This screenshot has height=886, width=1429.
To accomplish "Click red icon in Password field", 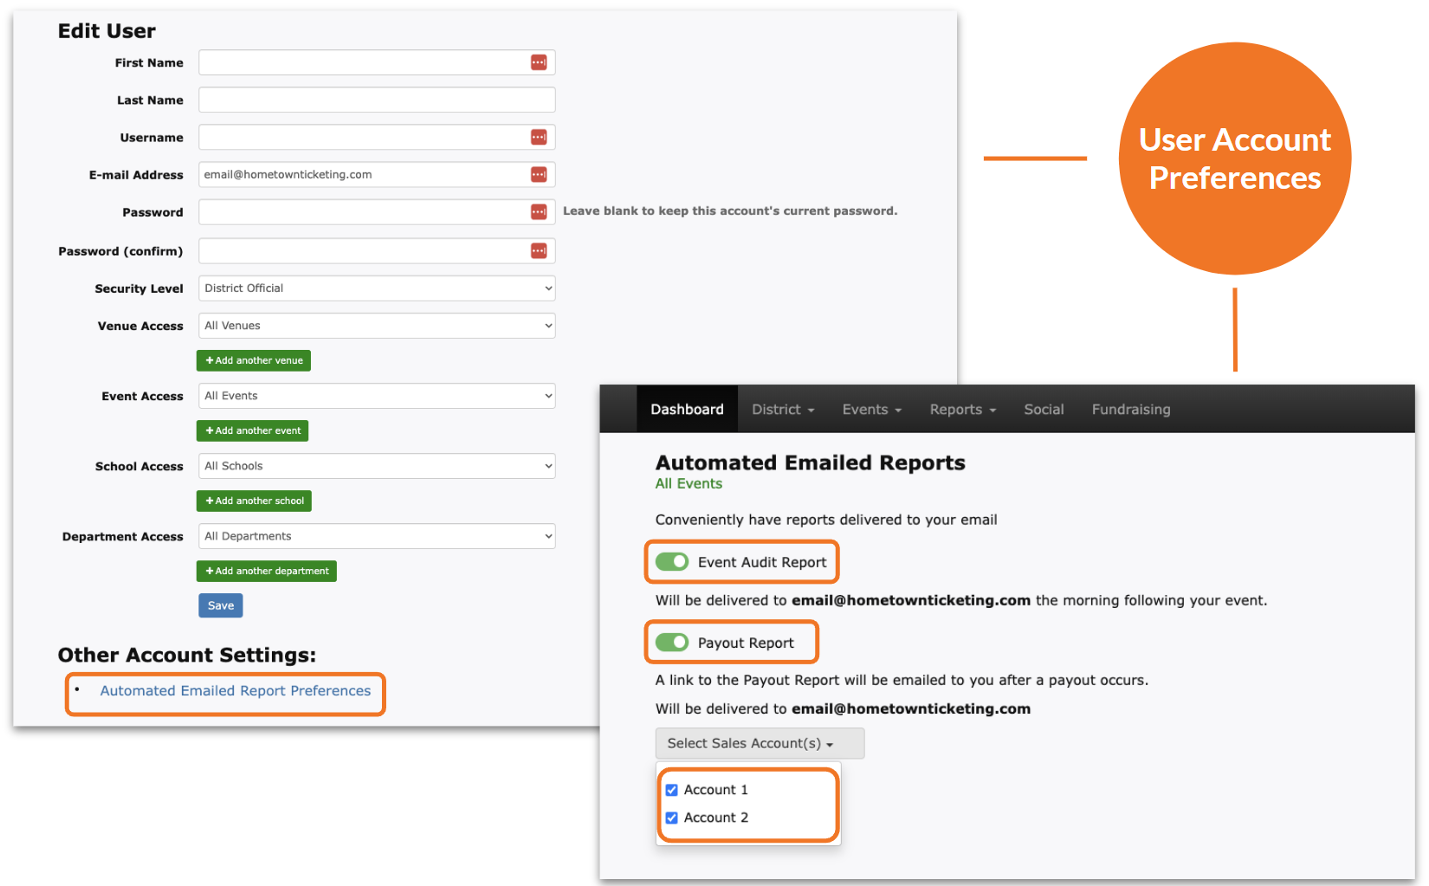I will 539,212.
